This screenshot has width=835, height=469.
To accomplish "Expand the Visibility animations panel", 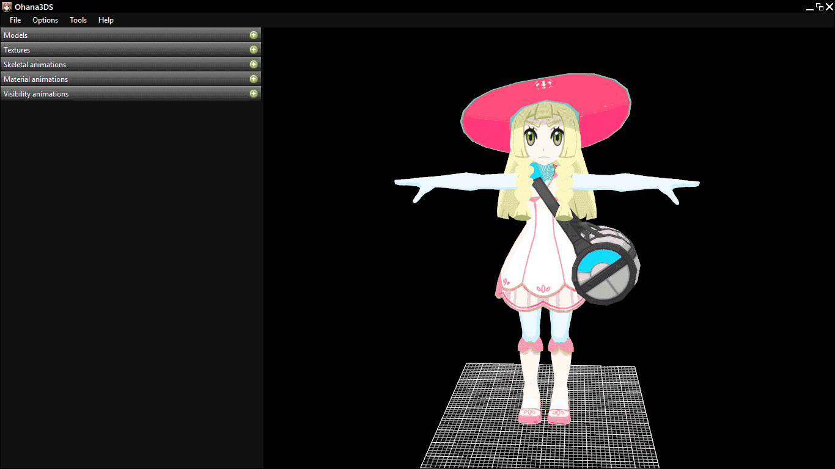I will [x=254, y=93].
